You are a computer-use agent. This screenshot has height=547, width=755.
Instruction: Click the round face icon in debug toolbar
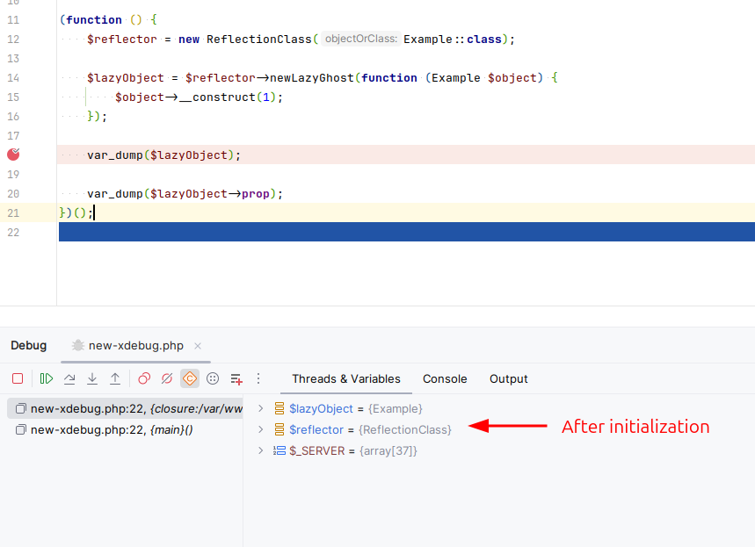coord(213,378)
